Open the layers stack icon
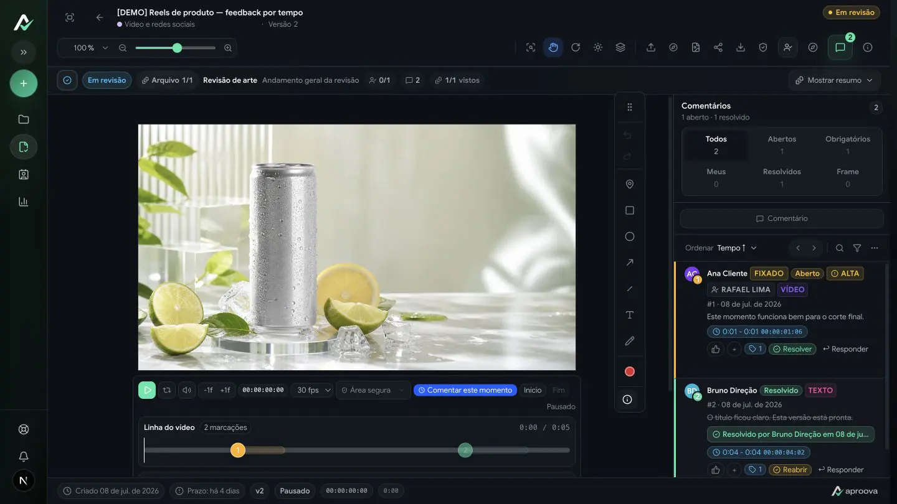Image resolution: width=897 pixels, height=504 pixels. 620,47
